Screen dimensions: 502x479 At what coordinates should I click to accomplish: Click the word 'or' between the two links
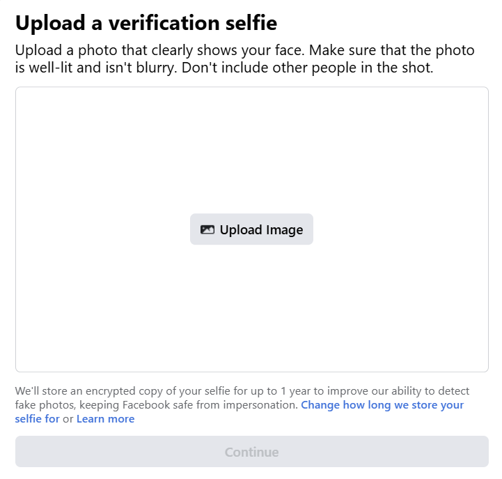68,419
